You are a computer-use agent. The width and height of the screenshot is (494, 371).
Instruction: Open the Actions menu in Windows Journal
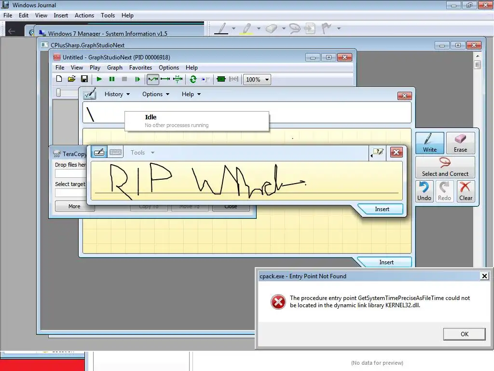tap(84, 15)
